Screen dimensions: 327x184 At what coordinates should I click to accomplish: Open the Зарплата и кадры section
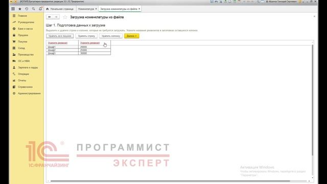pos(28,67)
